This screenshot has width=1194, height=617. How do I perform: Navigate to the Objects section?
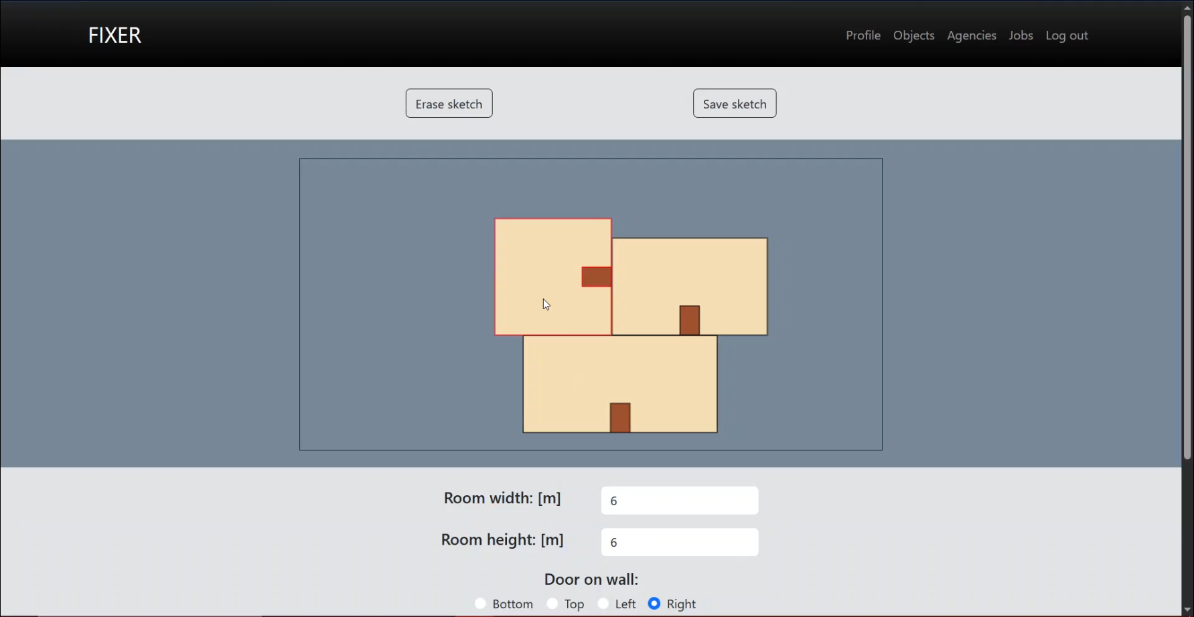coord(913,35)
